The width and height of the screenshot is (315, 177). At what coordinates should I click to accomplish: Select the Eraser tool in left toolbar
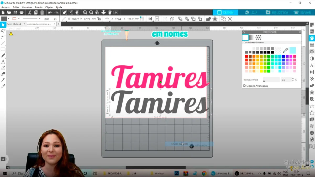click(x=3, y=74)
